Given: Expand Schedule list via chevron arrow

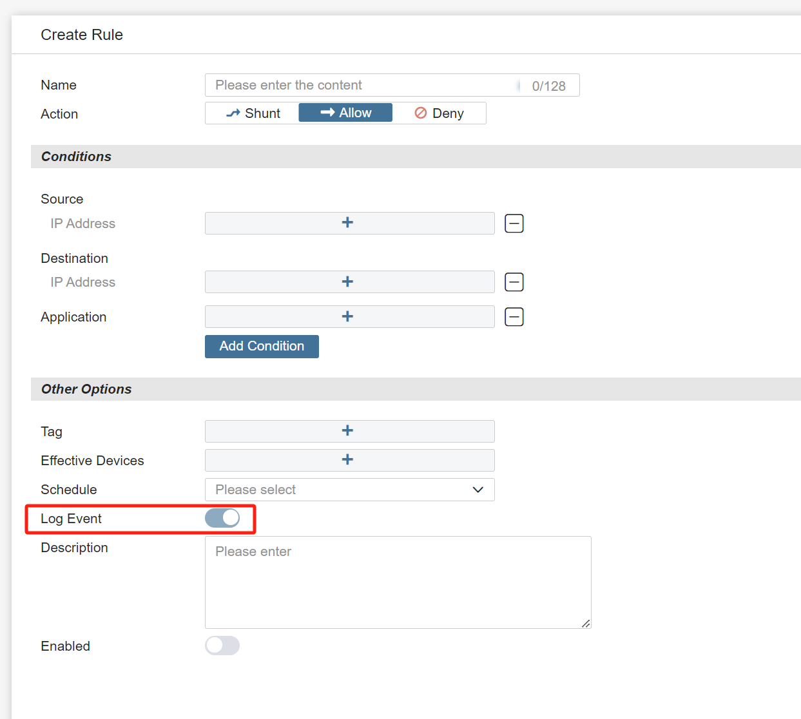Looking at the screenshot, I should click(x=478, y=490).
